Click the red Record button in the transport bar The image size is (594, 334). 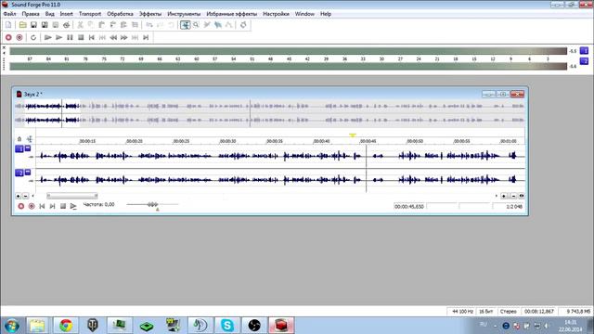[x=8, y=37]
